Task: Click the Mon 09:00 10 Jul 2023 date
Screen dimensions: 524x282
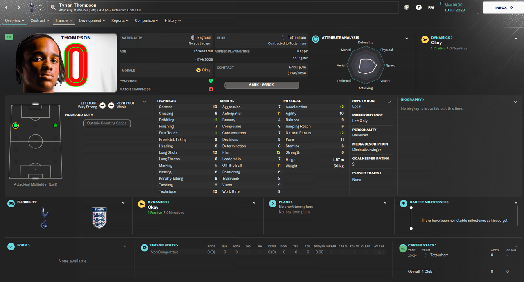Action: pyautogui.click(x=455, y=7)
